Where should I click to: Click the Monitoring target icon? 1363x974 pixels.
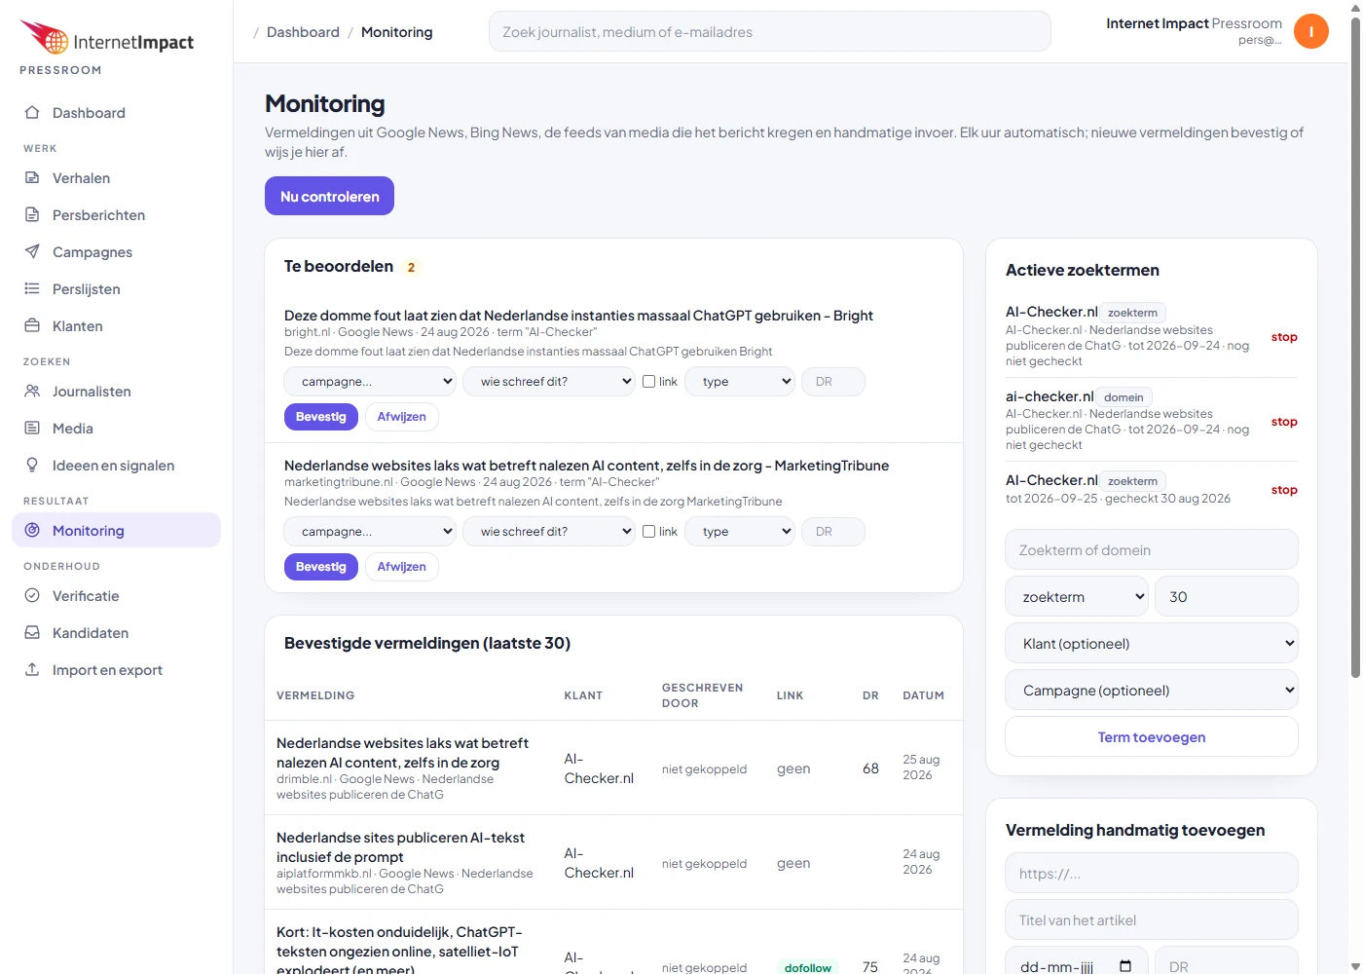coord(32,530)
